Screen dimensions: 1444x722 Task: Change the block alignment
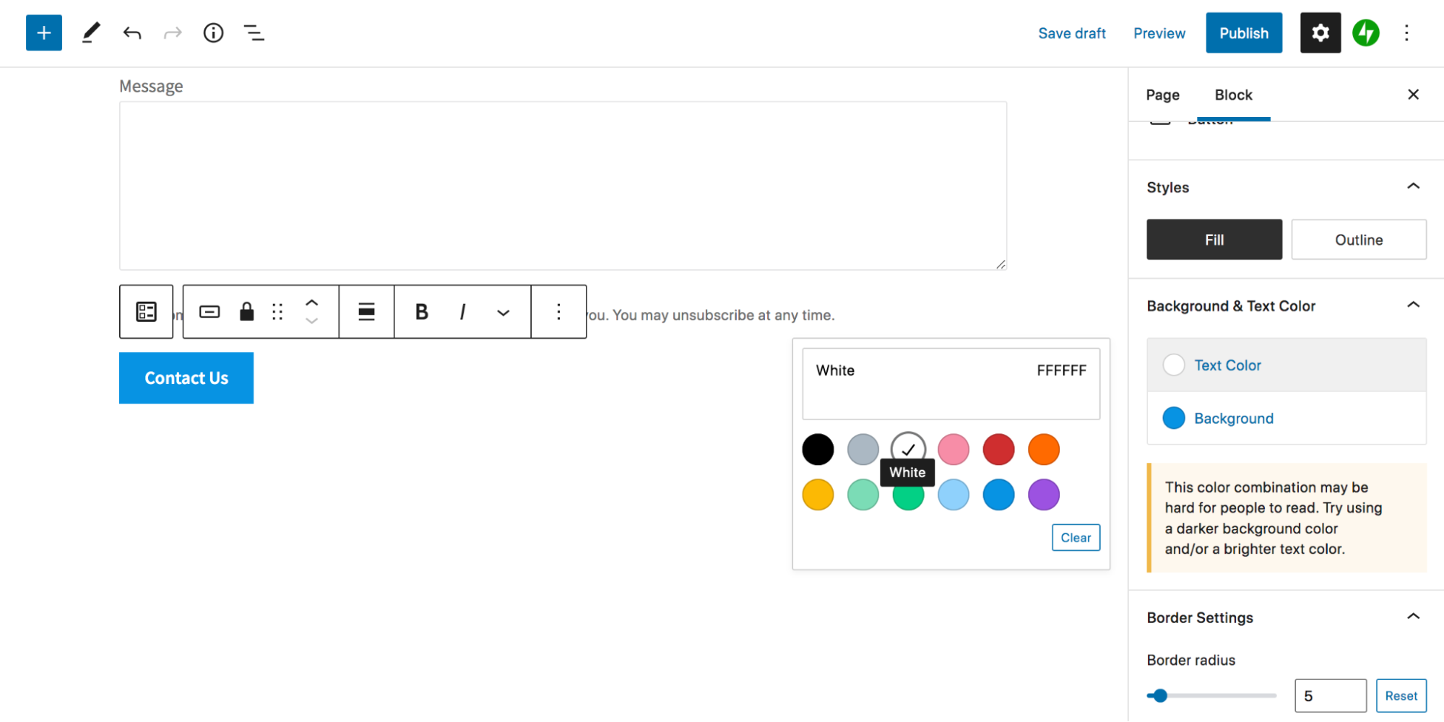(x=366, y=311)
